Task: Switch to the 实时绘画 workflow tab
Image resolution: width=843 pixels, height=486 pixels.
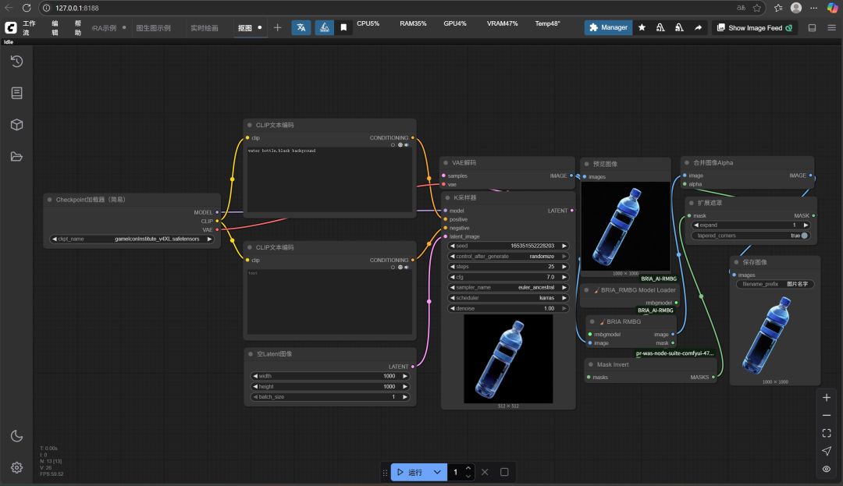Action: (205, 27)
